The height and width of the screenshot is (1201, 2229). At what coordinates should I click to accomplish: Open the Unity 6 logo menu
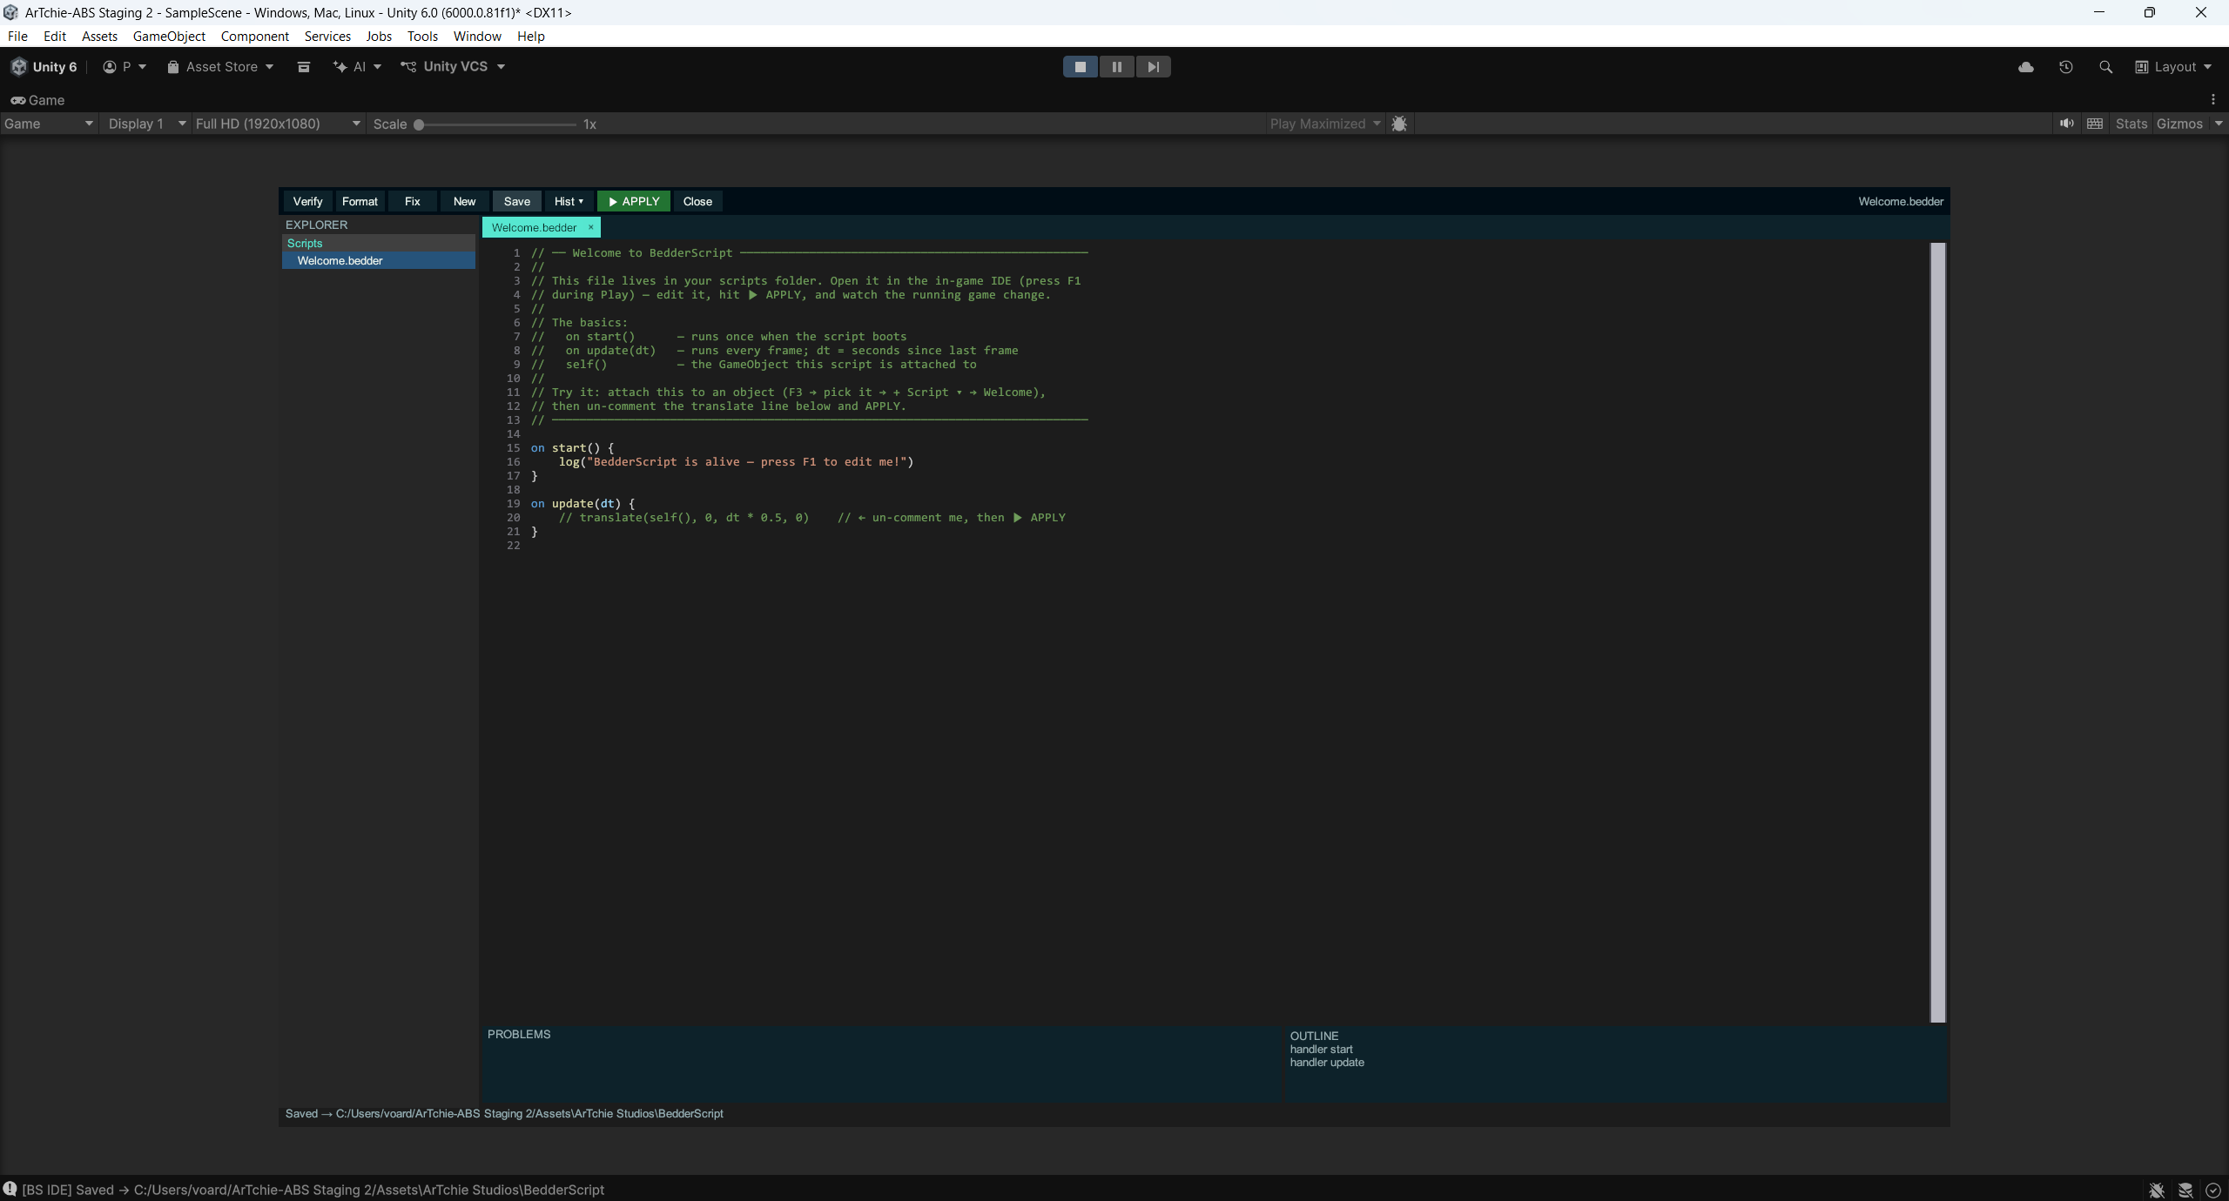coord(44,67)
